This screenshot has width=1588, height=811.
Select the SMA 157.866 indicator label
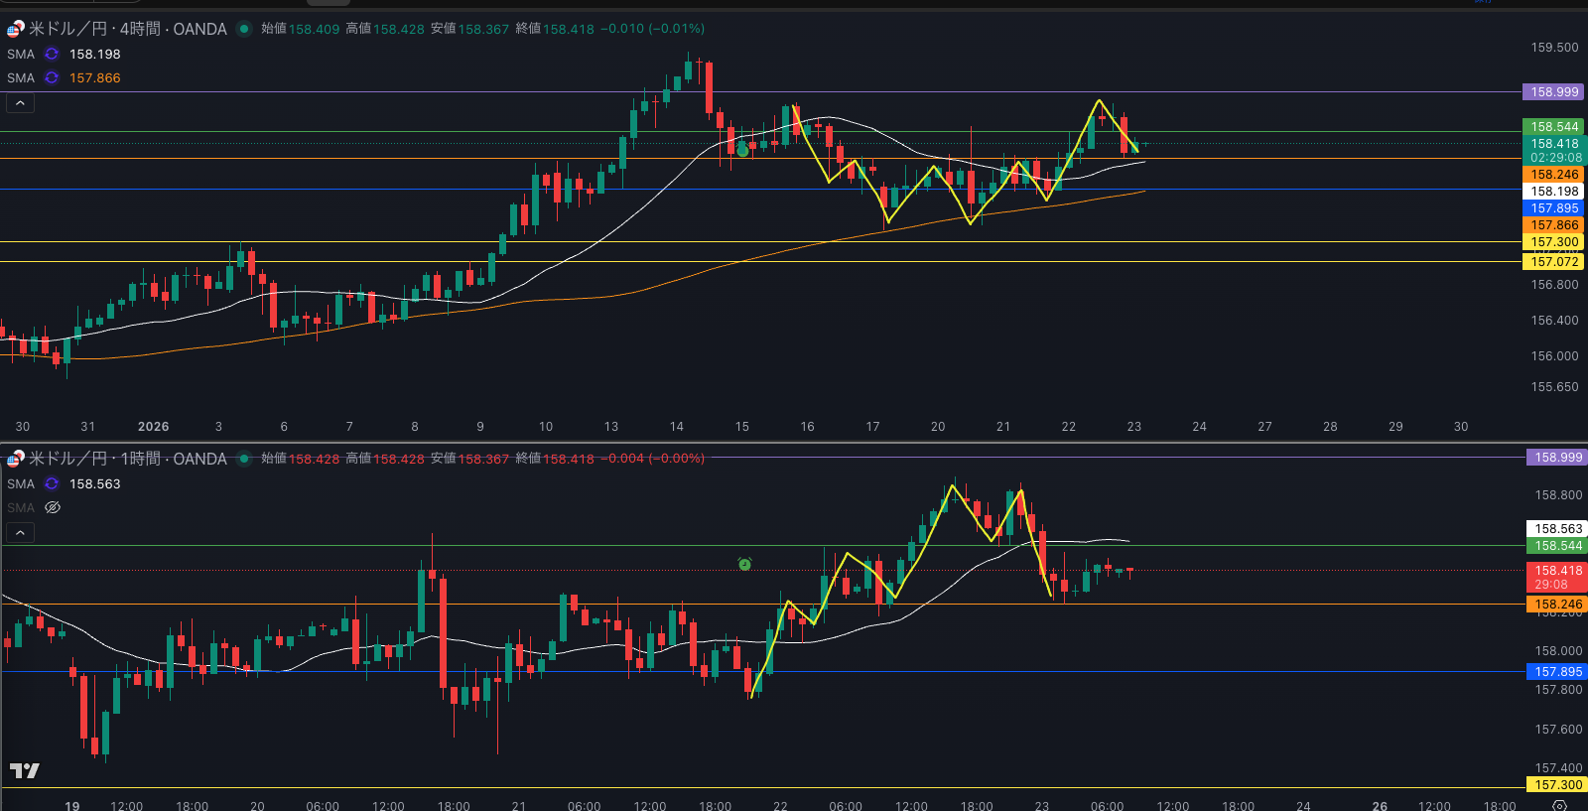(x=21, y=78)
